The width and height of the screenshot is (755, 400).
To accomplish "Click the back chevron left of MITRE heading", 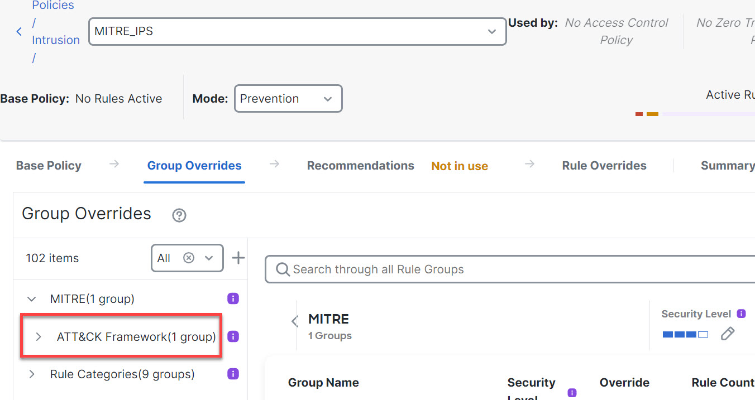I will coord(295,321).
